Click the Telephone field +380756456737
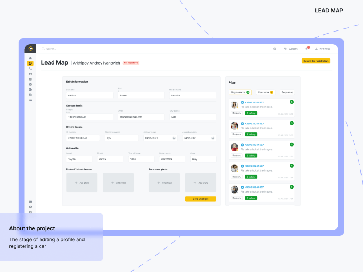 [90, 117]
